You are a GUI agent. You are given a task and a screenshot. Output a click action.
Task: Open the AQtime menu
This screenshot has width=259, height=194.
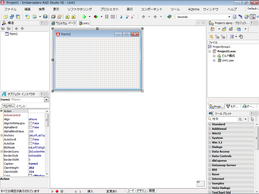point(193,9)
